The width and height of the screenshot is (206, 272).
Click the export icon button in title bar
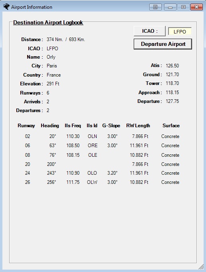coord(155,7)
